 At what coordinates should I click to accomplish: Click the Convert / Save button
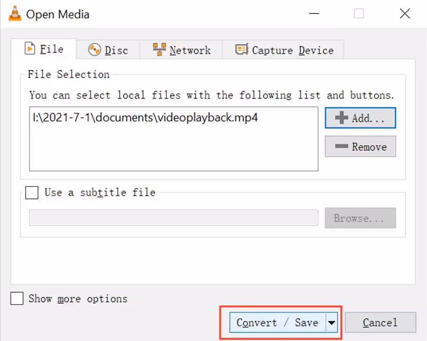point(277,322)
